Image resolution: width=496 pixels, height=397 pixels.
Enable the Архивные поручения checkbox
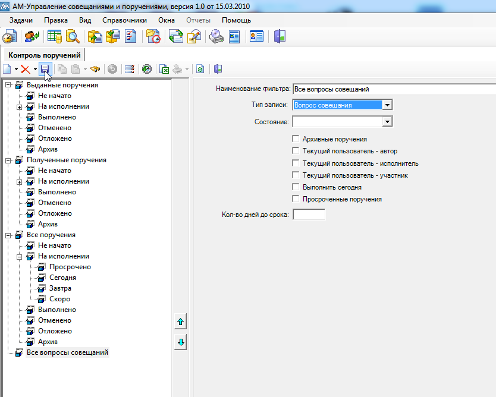click(x=296, y=138)
